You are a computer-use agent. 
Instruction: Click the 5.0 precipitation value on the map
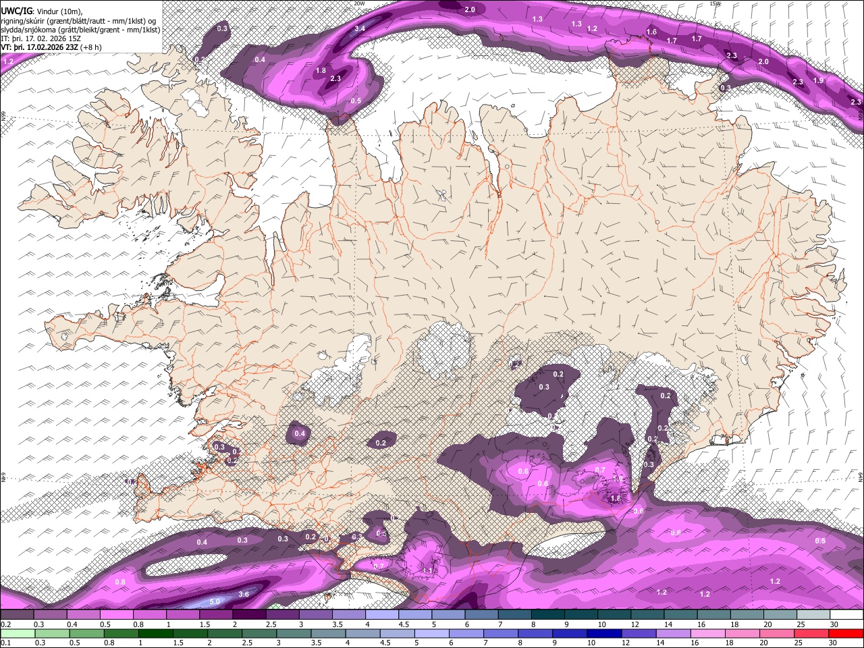click(x=215, y=601)
